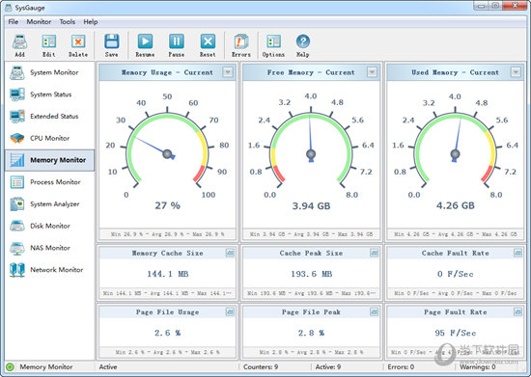Select the Network Monitor sidebar icon
The image size is (531, 377).
[17, 270]
